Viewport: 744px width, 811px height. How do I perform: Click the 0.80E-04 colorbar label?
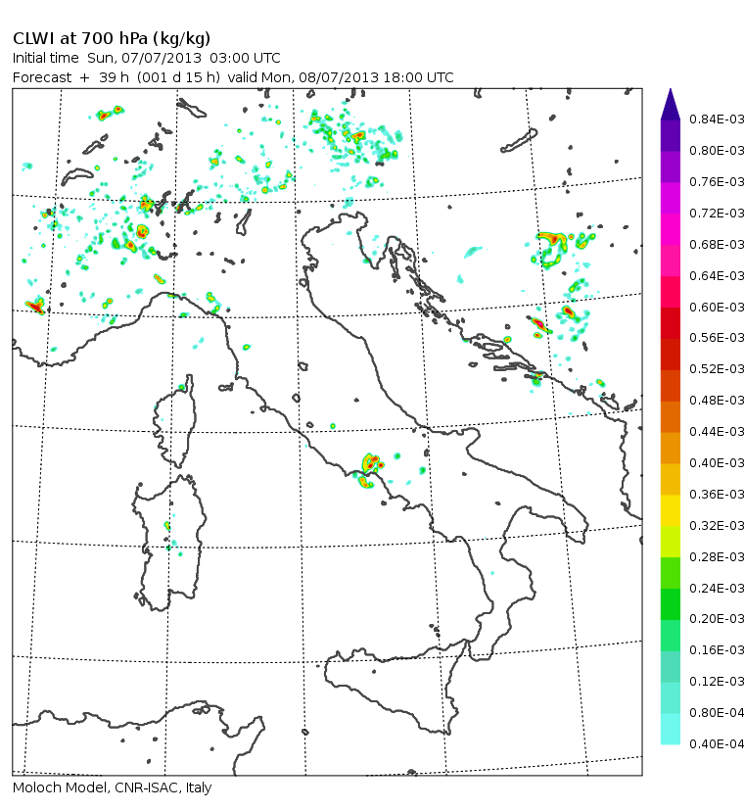[x=717, y=713]
